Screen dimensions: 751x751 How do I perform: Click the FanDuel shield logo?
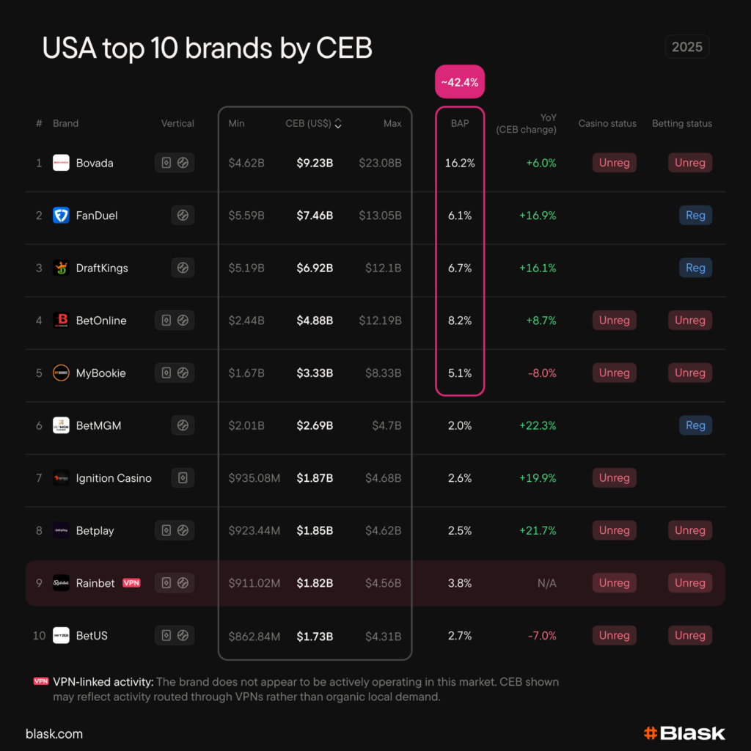pyautogui.click(x=61, y=216)
